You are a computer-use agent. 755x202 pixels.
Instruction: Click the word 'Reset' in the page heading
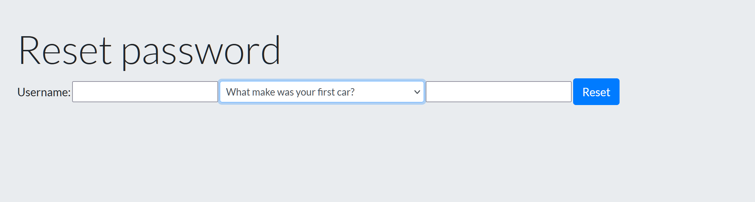(x=65, y=50)
